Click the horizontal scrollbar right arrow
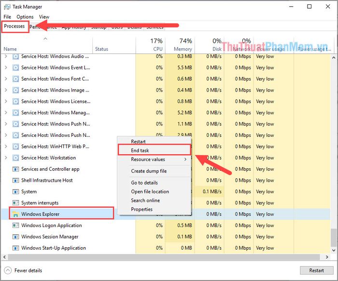This screenshot has height=281, width=338. [x=327, y=257]
